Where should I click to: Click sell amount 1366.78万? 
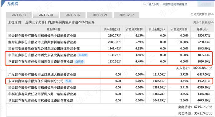(x=159, y=94)
